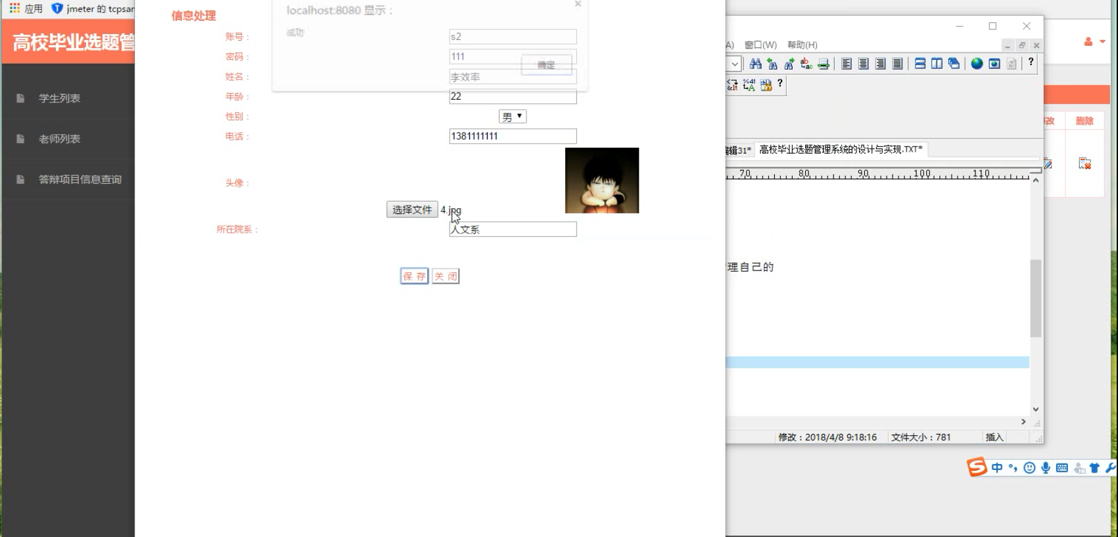Screen dimensions: 1118x537
Task: Click the help question mark after the preview icons
Action: [x=1031, y=62]
